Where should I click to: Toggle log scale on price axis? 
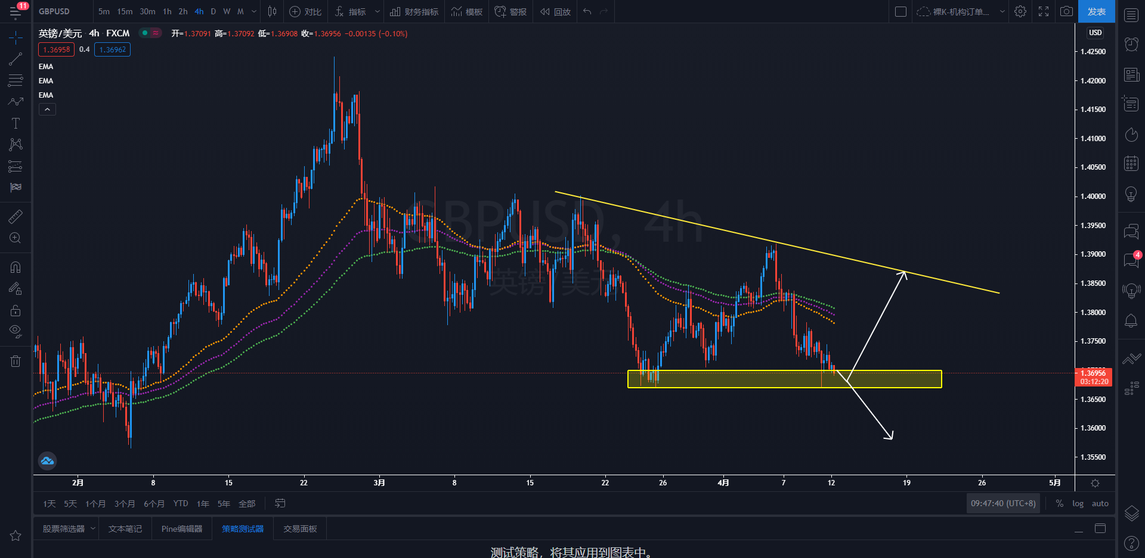point(1078,503)
